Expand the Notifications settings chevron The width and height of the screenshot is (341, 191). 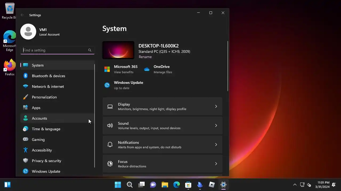(216, 145)
